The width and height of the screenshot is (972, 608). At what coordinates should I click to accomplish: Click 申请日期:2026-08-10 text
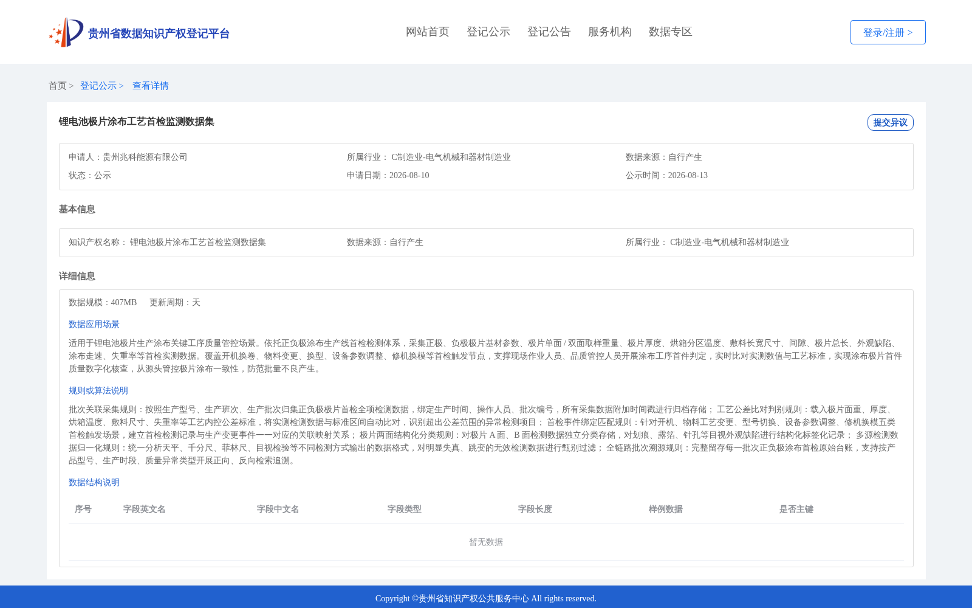tap(388, 175)
